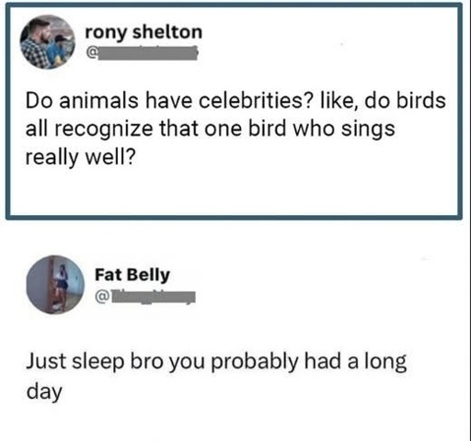This screenshot has height=441, width=471.
Task: Open the Fat Belly profile picture
Action: (x=55, y=285)
